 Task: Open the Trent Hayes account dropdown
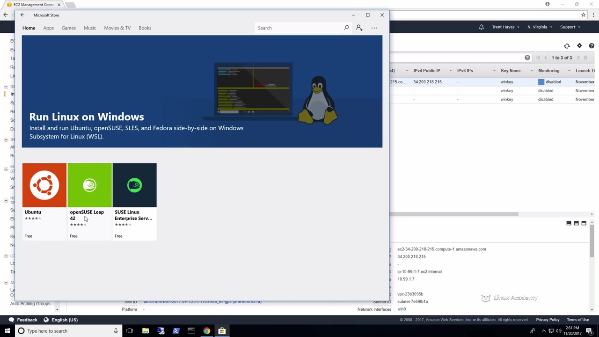pos(505,27)
